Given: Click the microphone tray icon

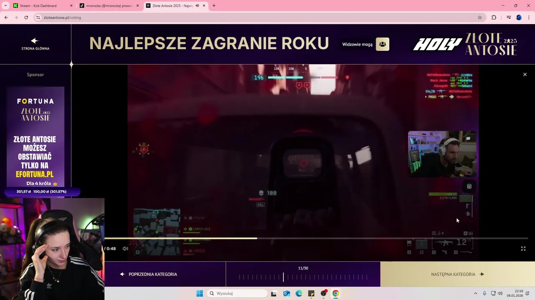Looking at the screenshot, I should [x=484, y=293].
